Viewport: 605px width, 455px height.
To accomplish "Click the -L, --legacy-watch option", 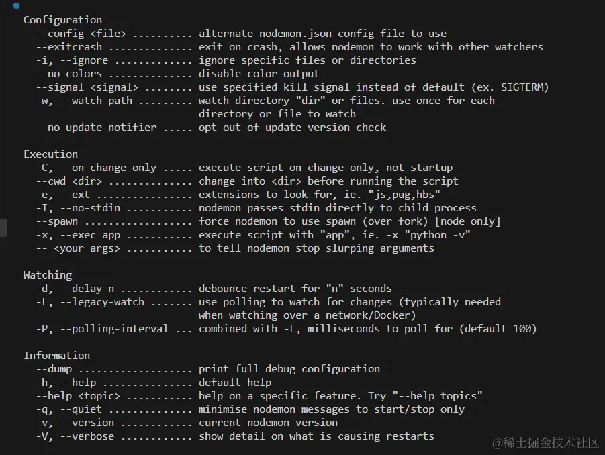I will point(90,302).
